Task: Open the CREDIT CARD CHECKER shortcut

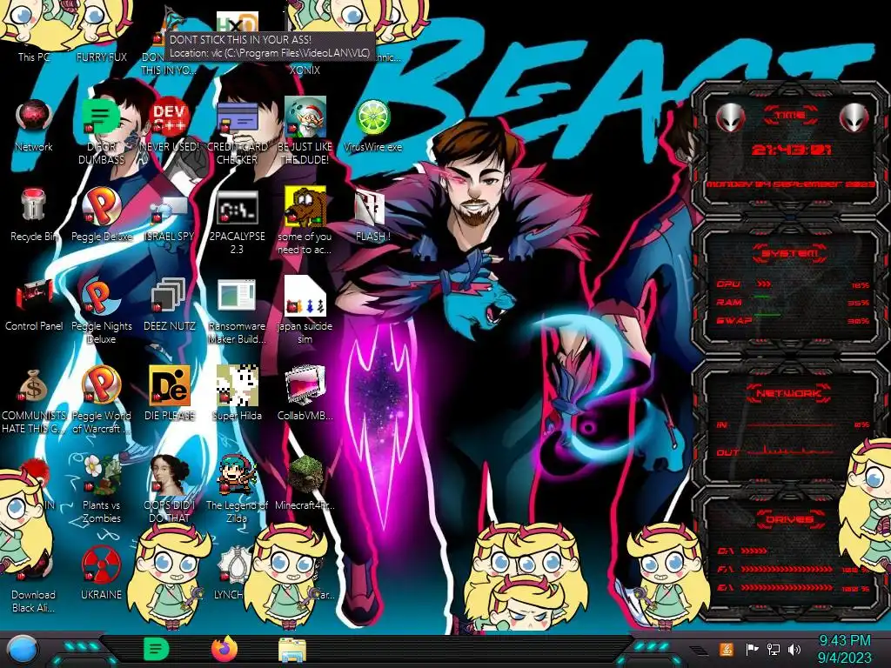Action: [x=237, y=130]
